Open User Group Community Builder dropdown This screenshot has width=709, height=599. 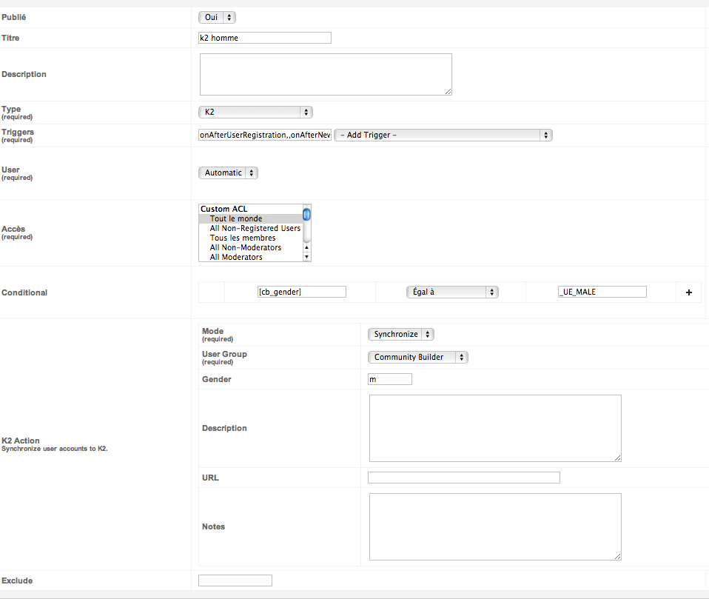[x=418, y=358]
